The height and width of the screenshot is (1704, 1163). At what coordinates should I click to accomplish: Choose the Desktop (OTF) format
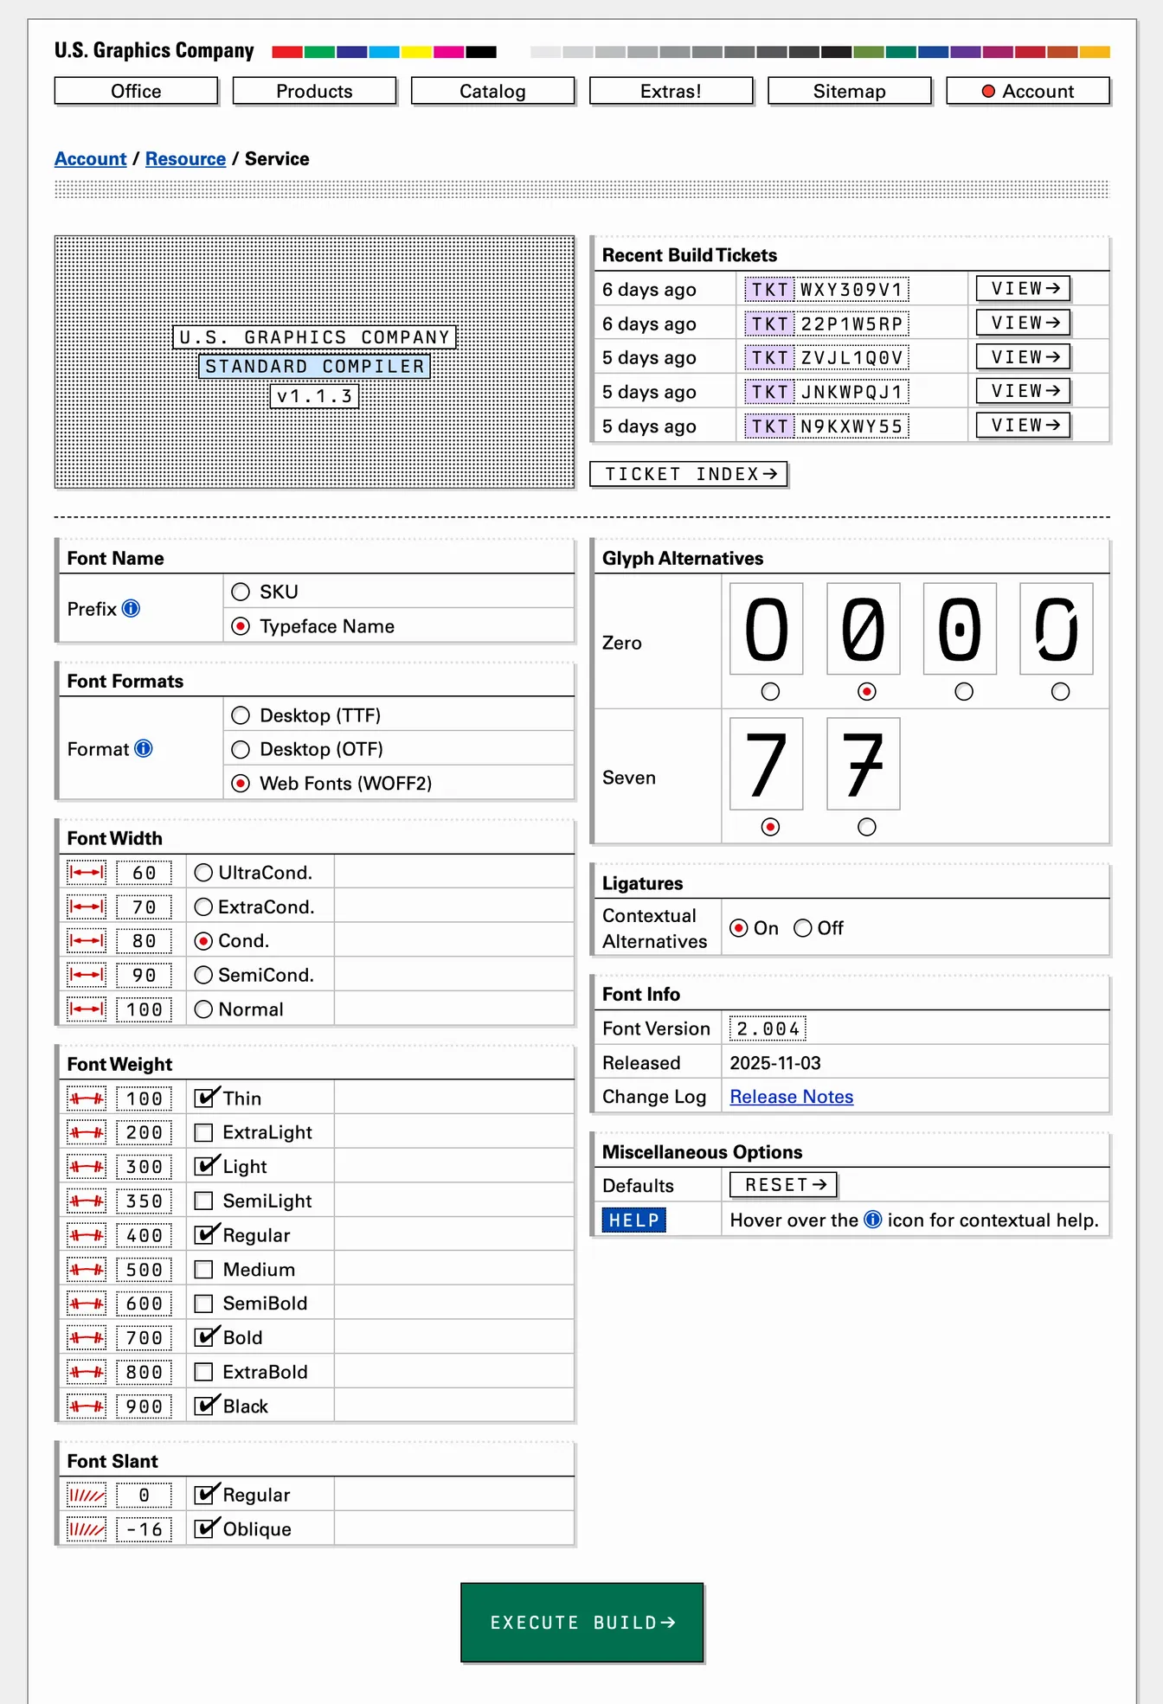241,749
